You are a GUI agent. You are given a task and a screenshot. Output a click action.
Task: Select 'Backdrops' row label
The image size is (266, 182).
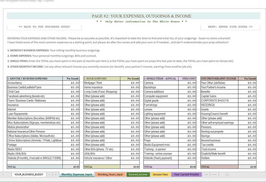(x=150, y=87)
